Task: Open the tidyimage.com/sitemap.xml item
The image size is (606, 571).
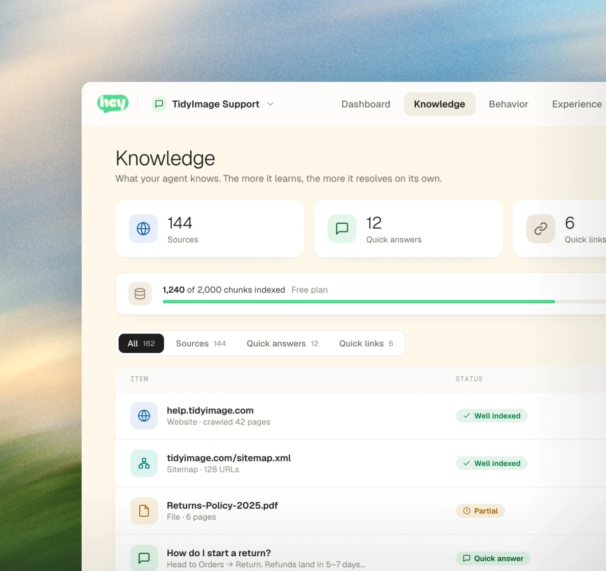Action: (361, 463)
